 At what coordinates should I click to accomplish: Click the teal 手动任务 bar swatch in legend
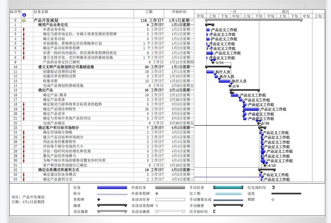pos(228,187)
